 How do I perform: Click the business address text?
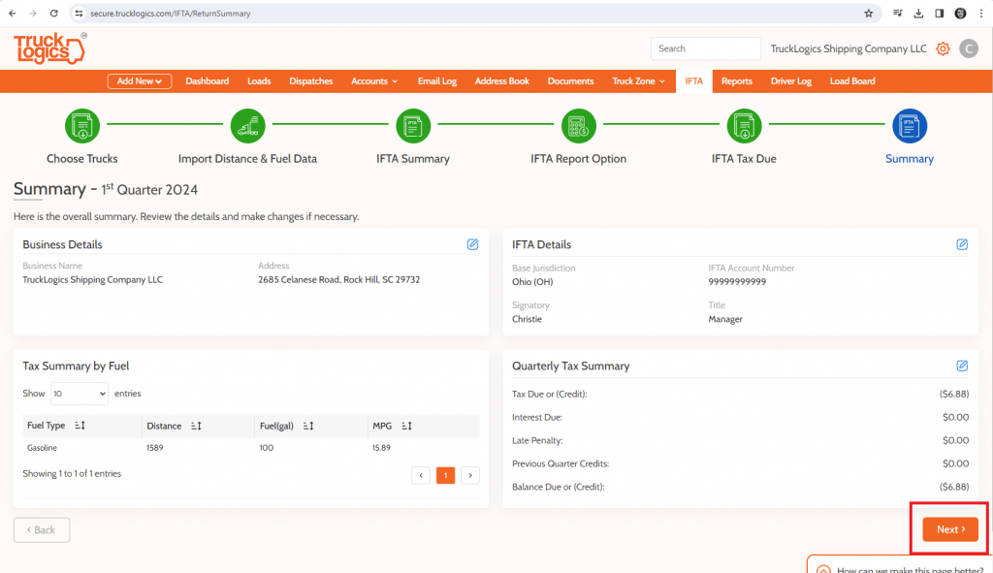pos(338,279)
